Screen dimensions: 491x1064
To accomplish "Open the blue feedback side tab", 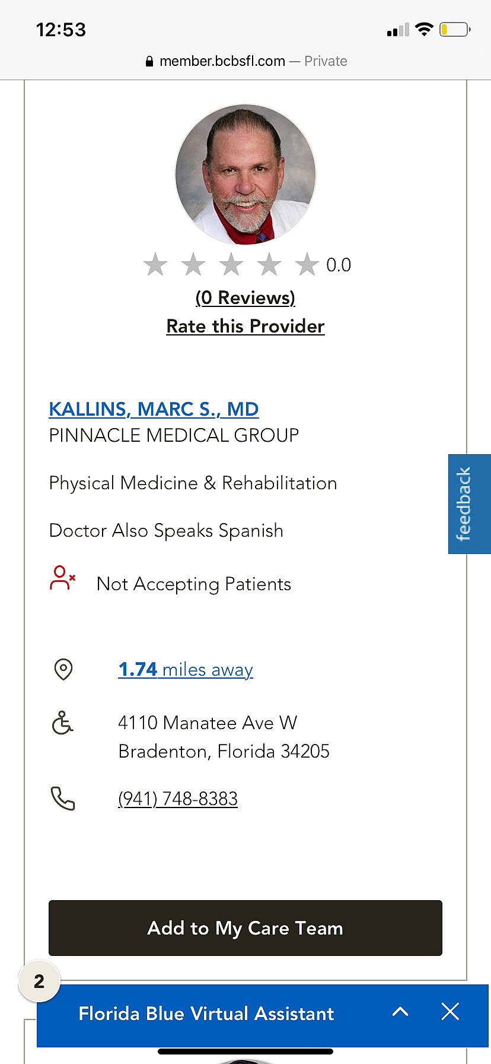I will [x=469, y=503].
